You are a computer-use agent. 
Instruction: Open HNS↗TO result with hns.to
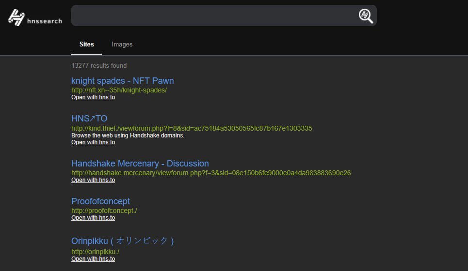tap(93, 142)
